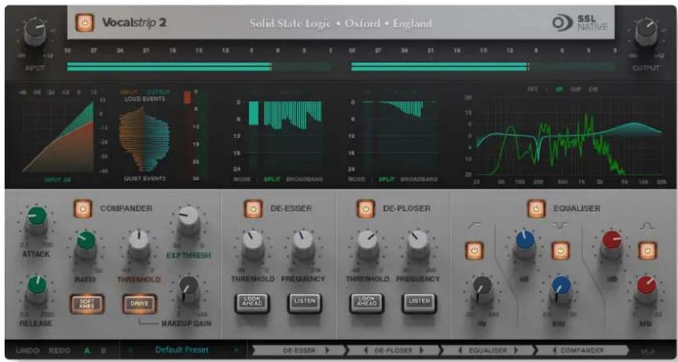Image resolution: width=678 pixels, height=362 pixels.
Task: Toggle the De-Ploser power button
Action: pyautogui.click(x=365, y=209)
